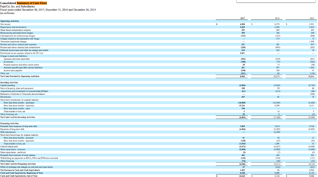Select 'More than three months - maturities' label
Screen dimensions: 318x177
tap(19, 106)
